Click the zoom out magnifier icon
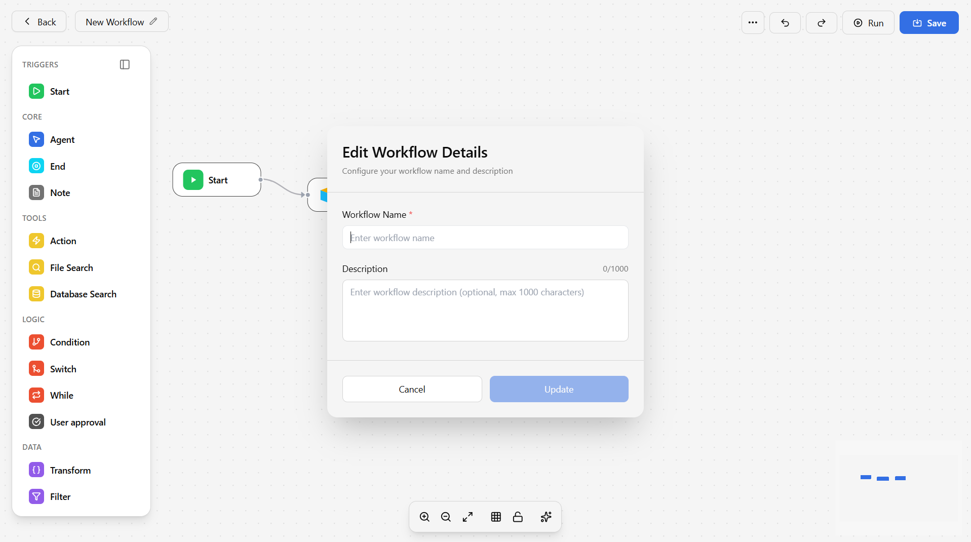 446,517
